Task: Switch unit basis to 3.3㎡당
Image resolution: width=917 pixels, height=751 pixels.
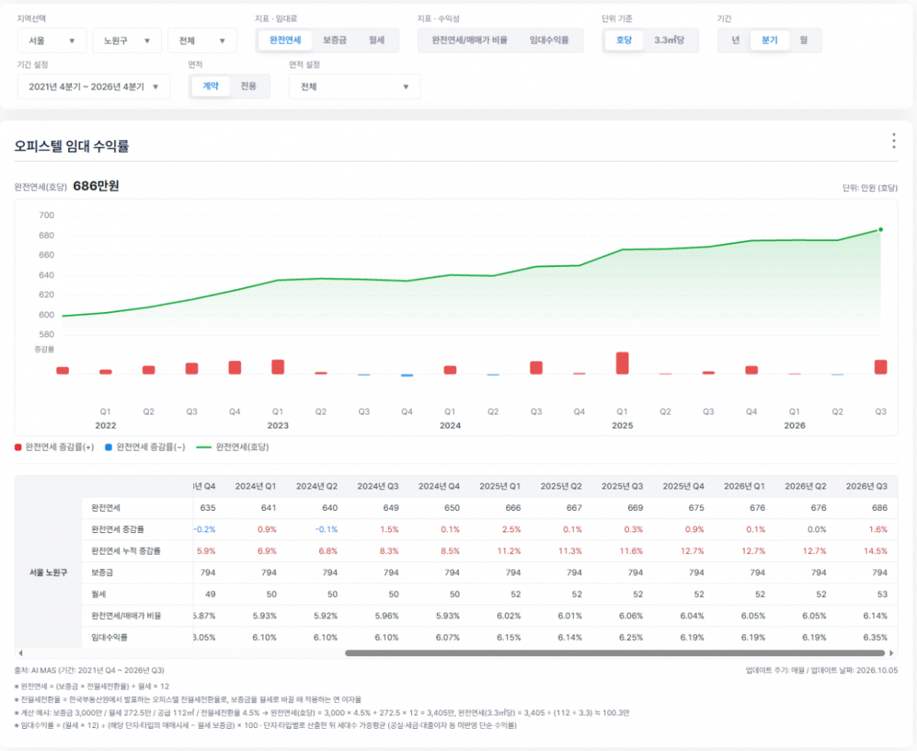Action: [x=669, y=41]
